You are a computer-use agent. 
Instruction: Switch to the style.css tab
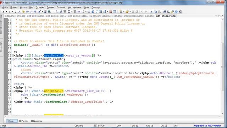click(21, 16)
